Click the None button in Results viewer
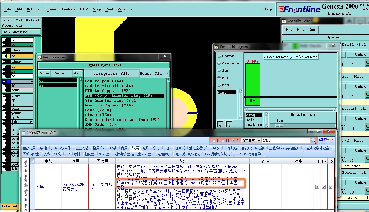Image resolution: width=369 pixels, height=212 pixels. coord(44,73)
